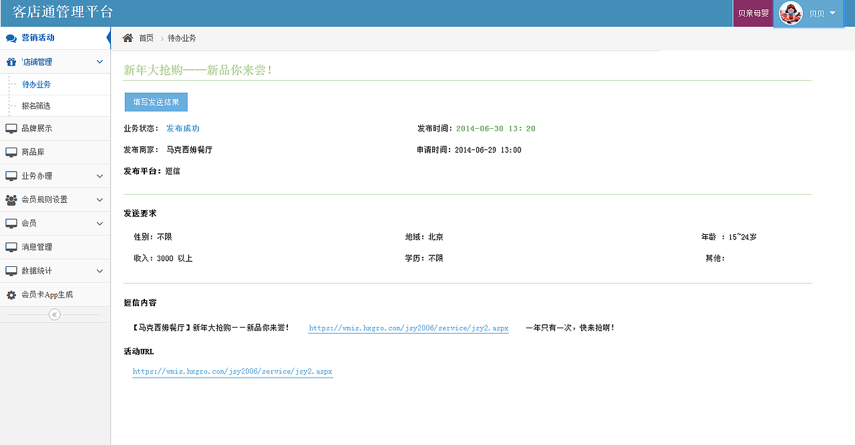Select 待办业务 in the sidebar
The height and width of the screenshot is (445, 855).
tap(36, 85)
